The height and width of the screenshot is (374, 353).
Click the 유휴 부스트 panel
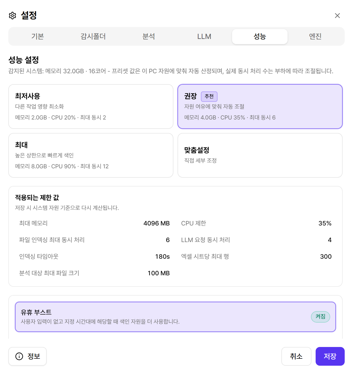pyautogui.click(x=175, y=317)
